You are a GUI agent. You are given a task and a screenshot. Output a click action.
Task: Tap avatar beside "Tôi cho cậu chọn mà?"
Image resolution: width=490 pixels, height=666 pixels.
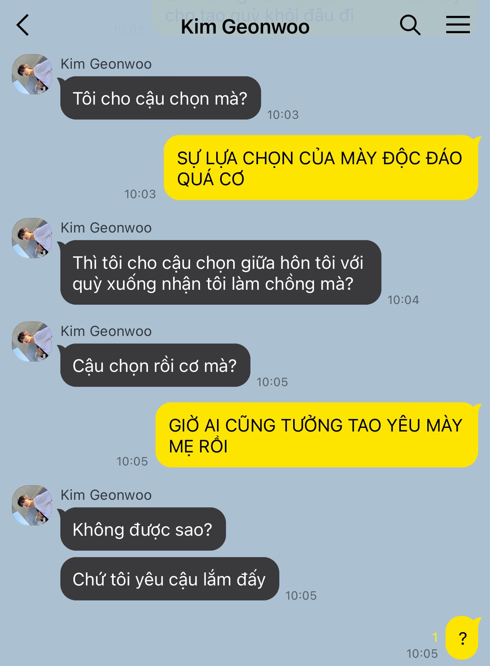[x=32, y=74]
